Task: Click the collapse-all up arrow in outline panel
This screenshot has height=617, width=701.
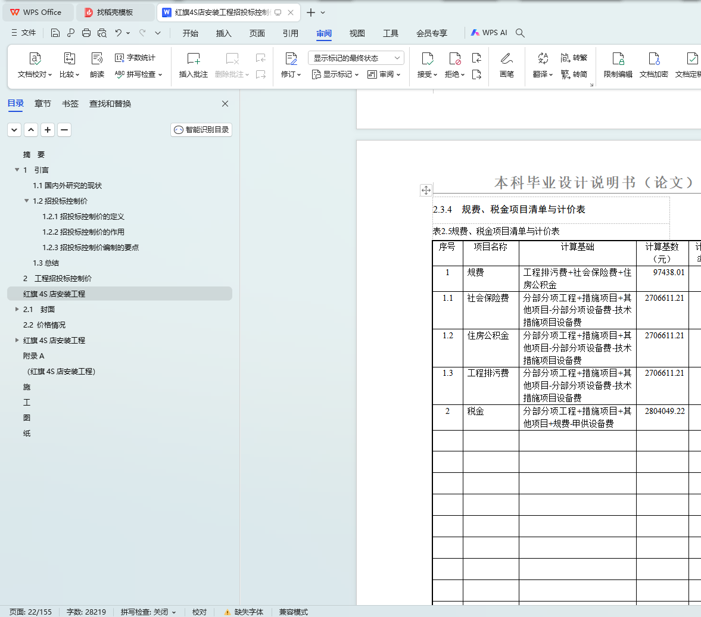Action: (x=31, y=130)
